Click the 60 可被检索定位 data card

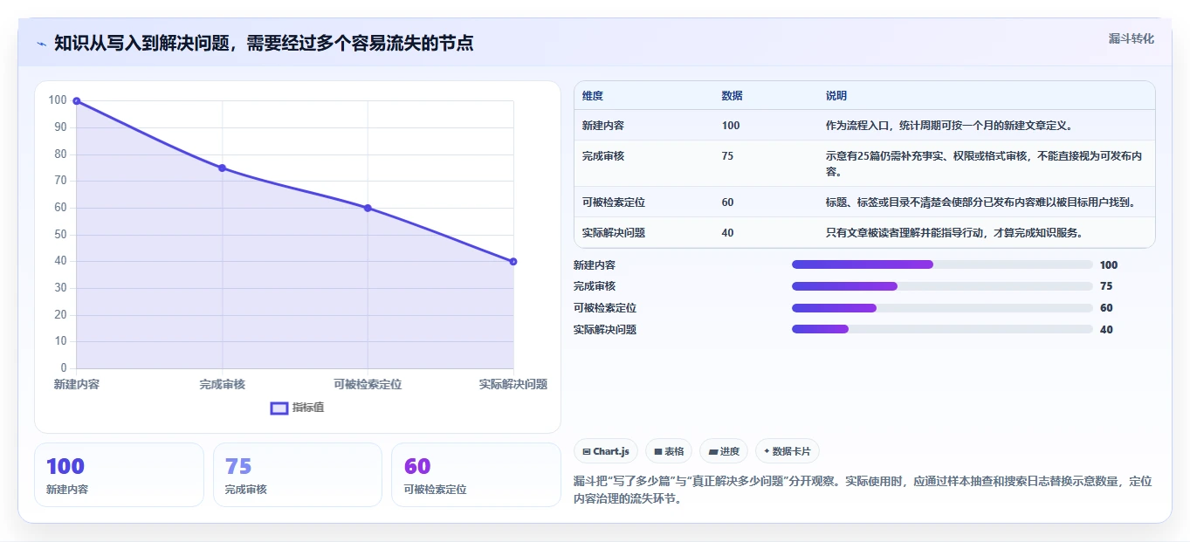(476, 475)
